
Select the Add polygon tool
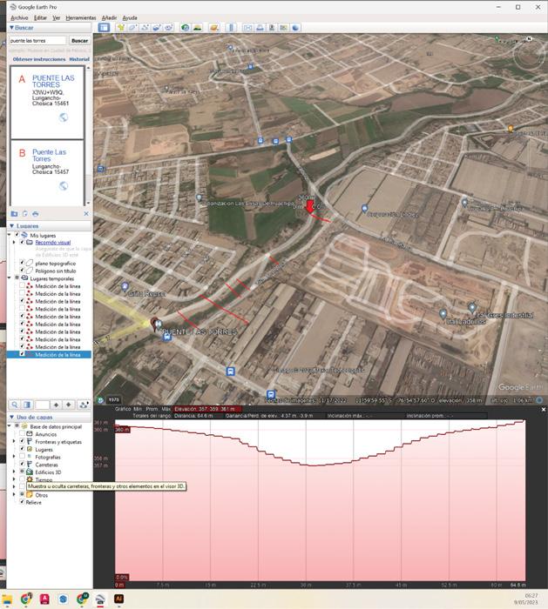pyautogui.click(x=132, y=28)
